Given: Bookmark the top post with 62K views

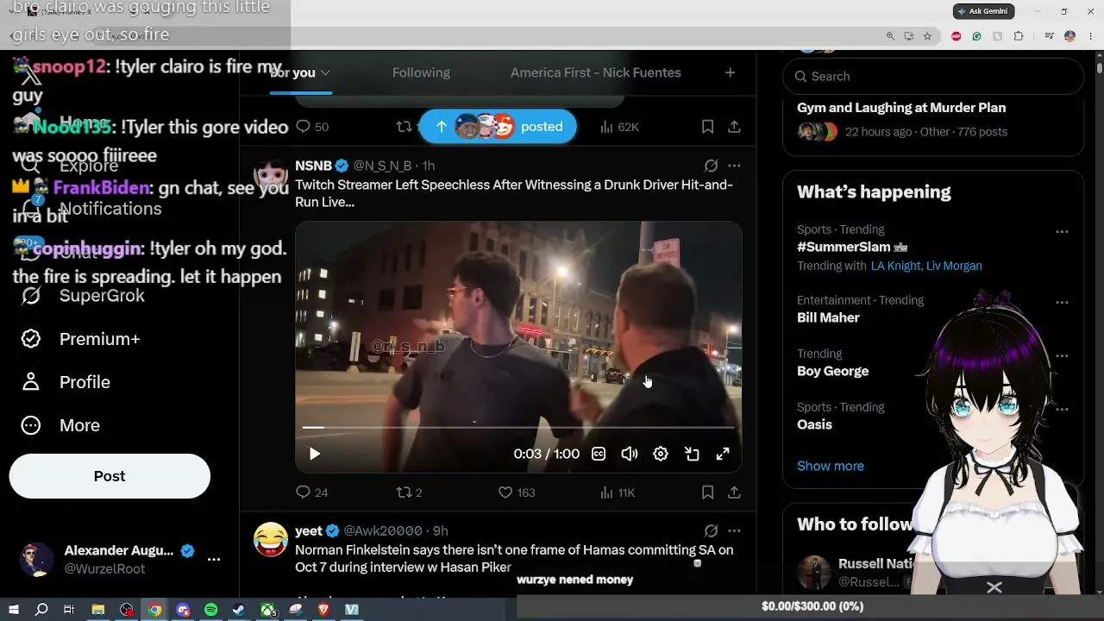Looking at the screenshot, I should point(707,127).
